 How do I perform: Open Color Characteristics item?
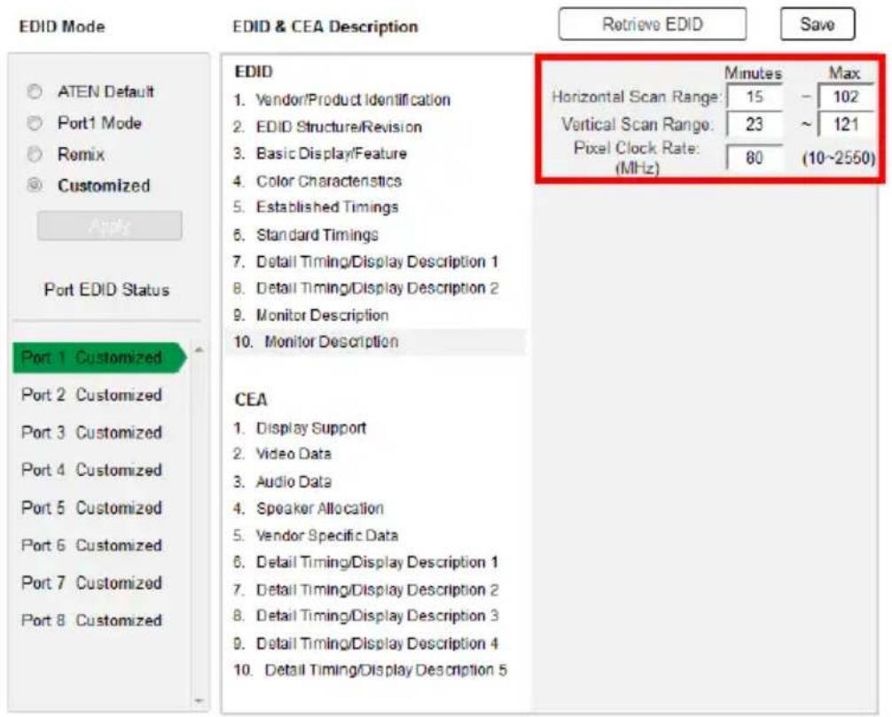(317, 181)
